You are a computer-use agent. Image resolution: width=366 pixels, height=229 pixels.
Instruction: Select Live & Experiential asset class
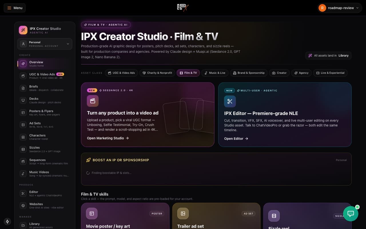click(330, 73)
